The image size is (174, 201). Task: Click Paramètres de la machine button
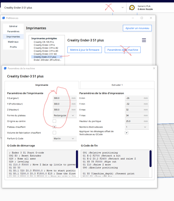pyautogui.click(x=123, y=50)
